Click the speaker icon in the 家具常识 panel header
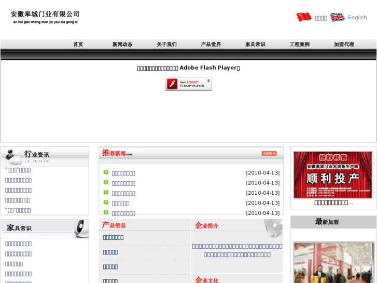 pos(81,228)
